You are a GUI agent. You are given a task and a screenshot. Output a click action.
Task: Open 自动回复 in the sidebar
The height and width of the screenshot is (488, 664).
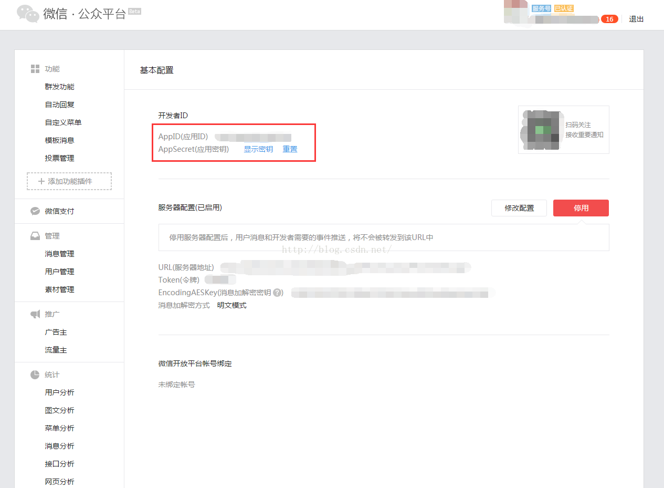point(60,105)
